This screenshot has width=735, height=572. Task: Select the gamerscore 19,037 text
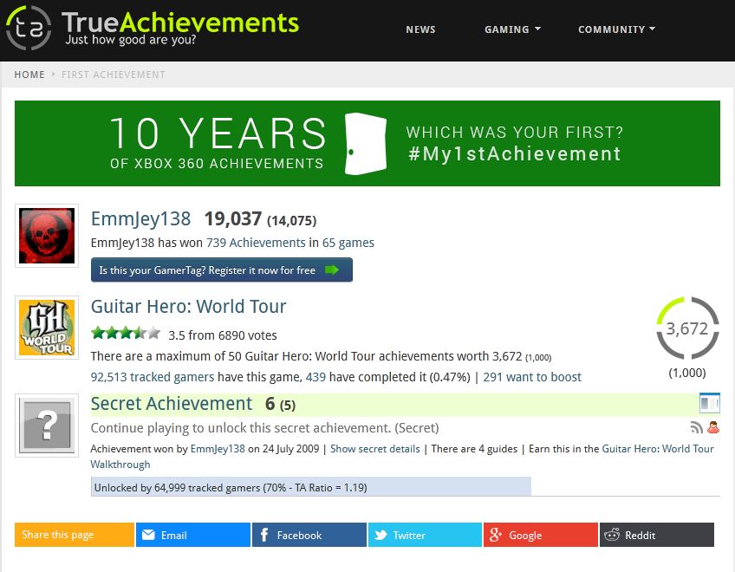click(x=233, y=219)
